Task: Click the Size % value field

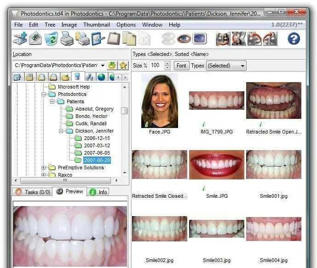Action: (x=157, y=65)
